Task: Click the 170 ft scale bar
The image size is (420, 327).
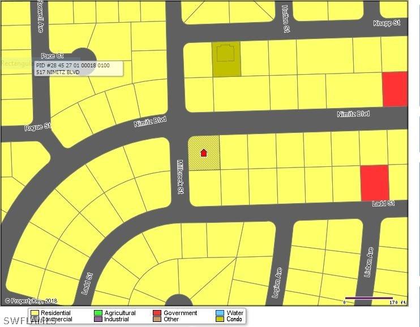Action: (369, 298)
